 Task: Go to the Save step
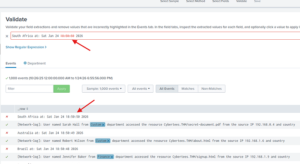pyautogui.click(x=257, y=1)
